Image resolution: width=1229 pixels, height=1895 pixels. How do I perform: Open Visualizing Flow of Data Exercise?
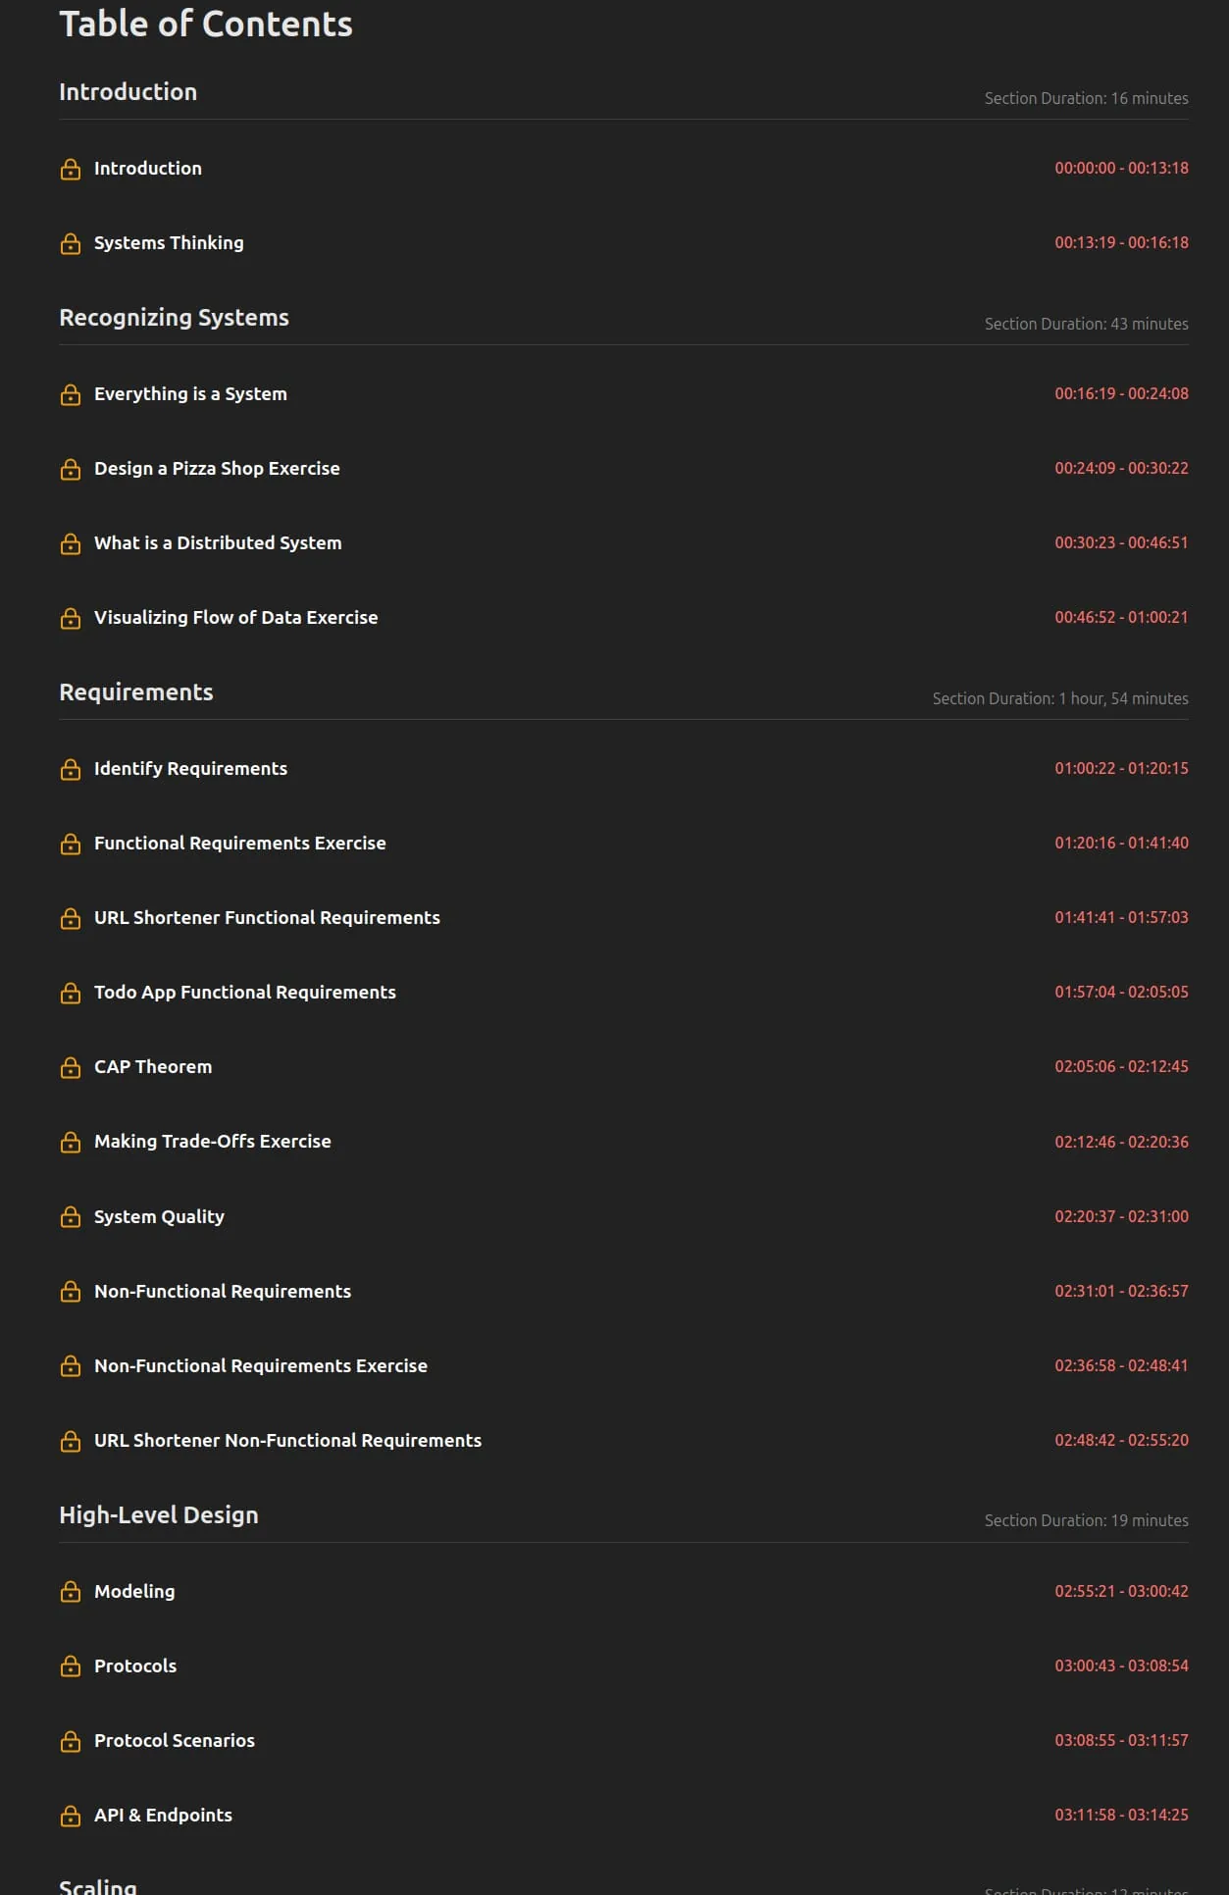(x=235, y=618)
